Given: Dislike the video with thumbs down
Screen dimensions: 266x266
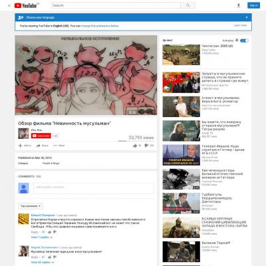Looking at the screenshot, I should [x=146, y=146].
